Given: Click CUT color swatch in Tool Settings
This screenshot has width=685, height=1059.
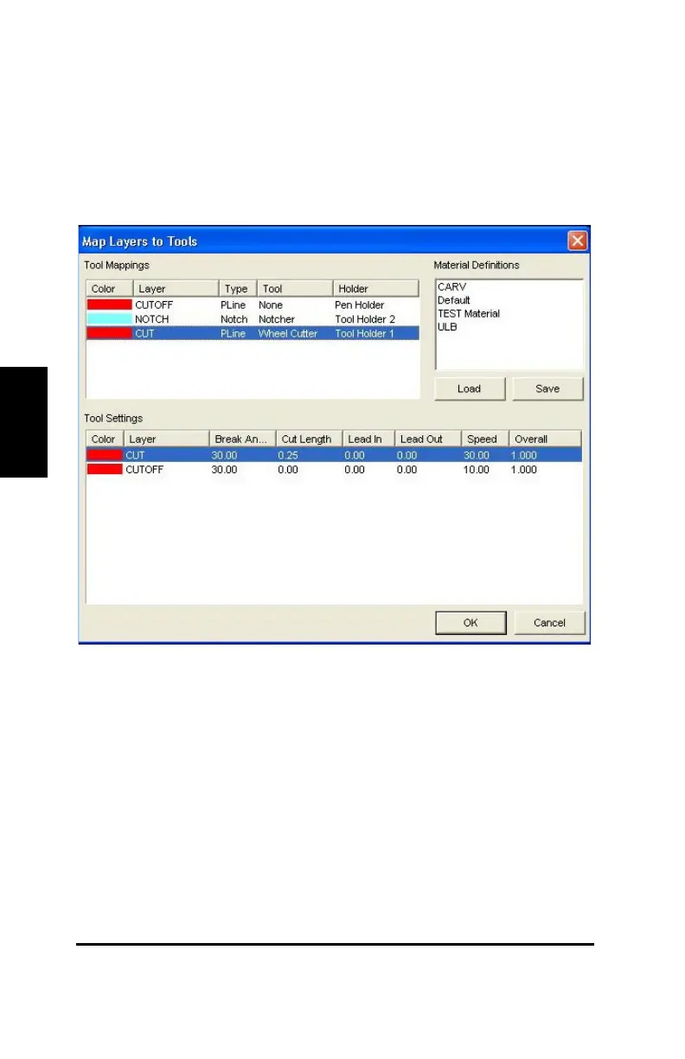Looking at the screenshot, I should point(105,454).
